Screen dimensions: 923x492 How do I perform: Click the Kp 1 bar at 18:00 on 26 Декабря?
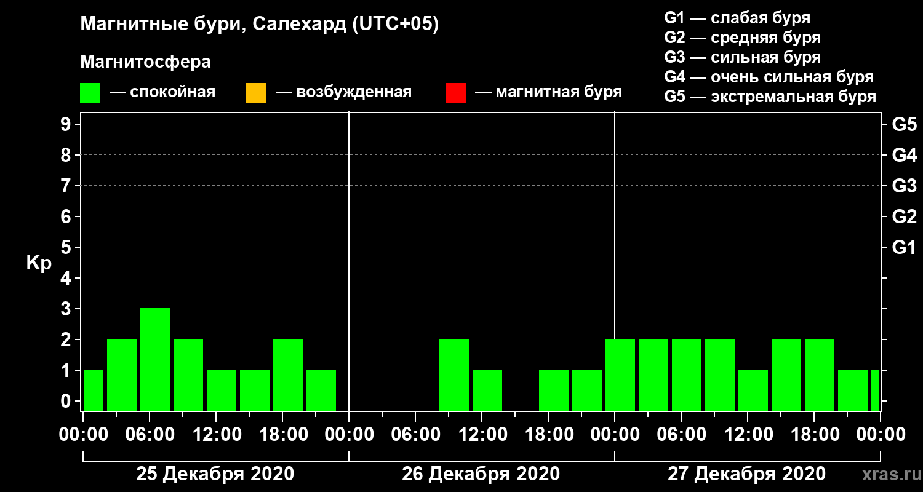pos(554,390)
